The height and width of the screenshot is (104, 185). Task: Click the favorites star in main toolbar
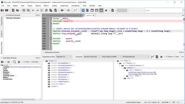coord(106,10)
